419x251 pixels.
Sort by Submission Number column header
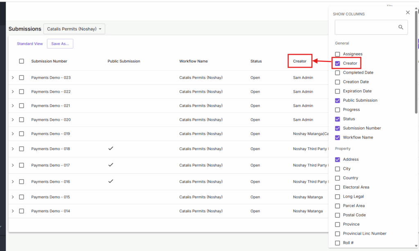coord(49,61)
